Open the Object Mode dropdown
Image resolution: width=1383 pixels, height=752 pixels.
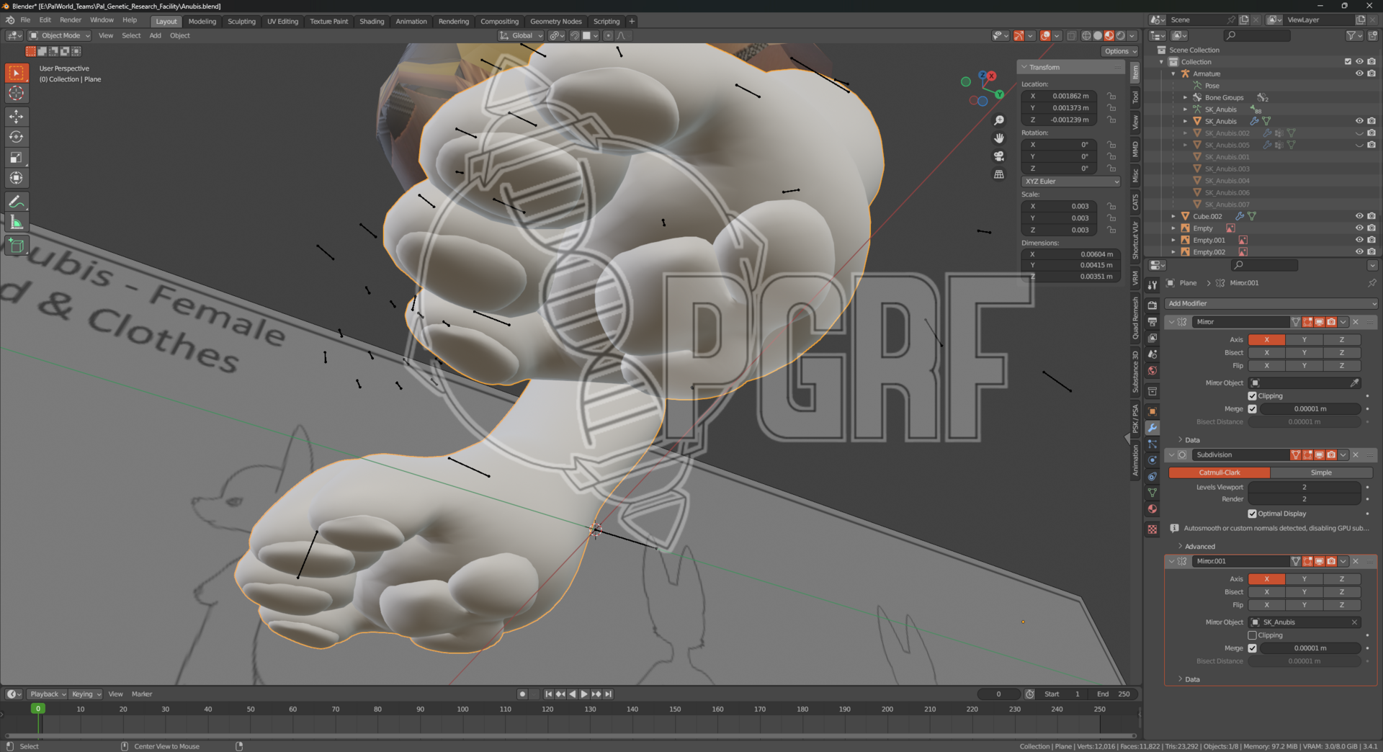point(60,35)
